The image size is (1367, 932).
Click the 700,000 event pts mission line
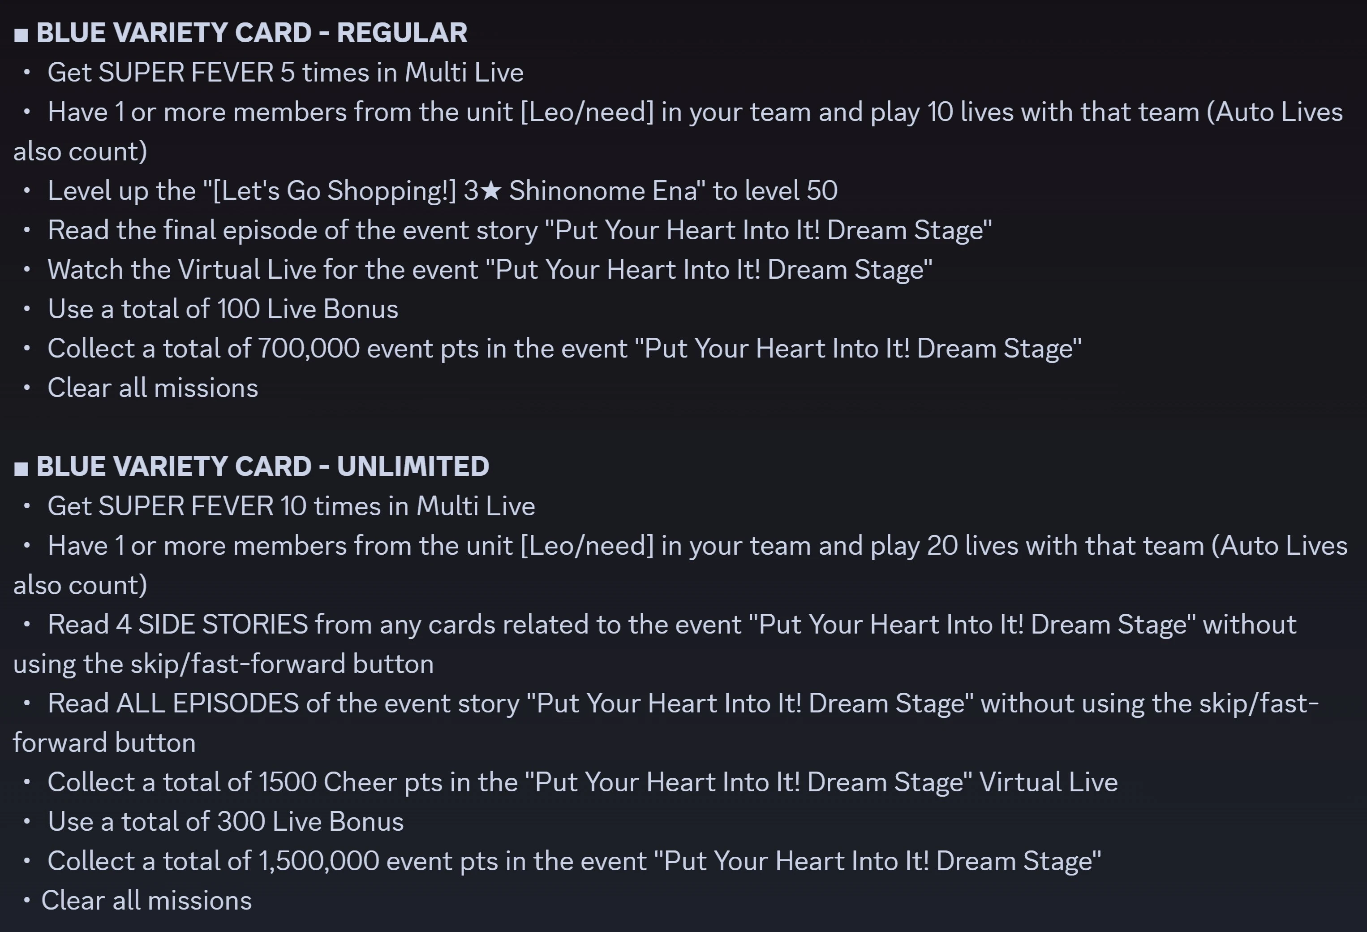click(563, 348)
